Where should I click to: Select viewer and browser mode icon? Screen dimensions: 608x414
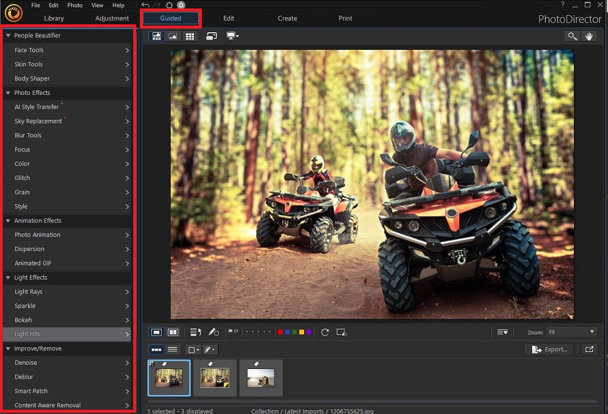[x=157, y=36]
